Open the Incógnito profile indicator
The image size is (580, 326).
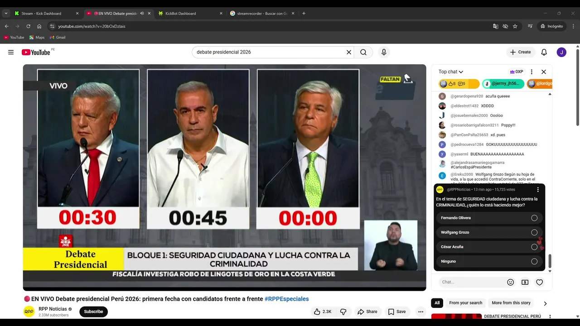point(551,26)
